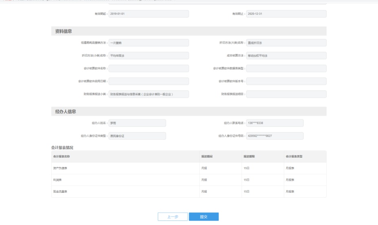
Task: Focus the 会计核算软件数据库类型 field
Action: (x=286, y=68)
